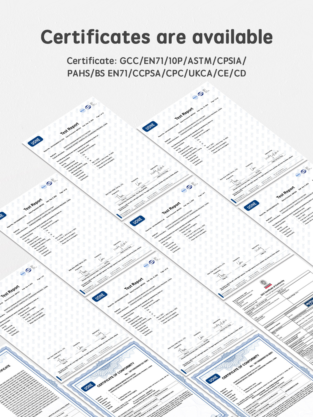Click 'Test Report' title on 'Page 1 of 7' document

pos(171,208)
